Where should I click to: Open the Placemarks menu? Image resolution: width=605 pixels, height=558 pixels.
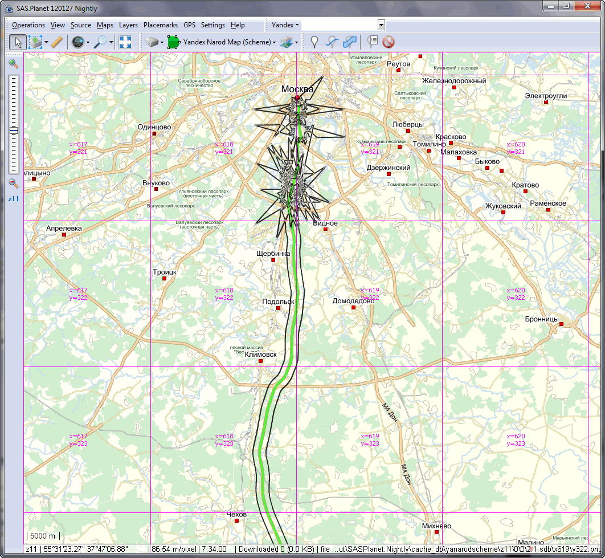click(160, 25)
